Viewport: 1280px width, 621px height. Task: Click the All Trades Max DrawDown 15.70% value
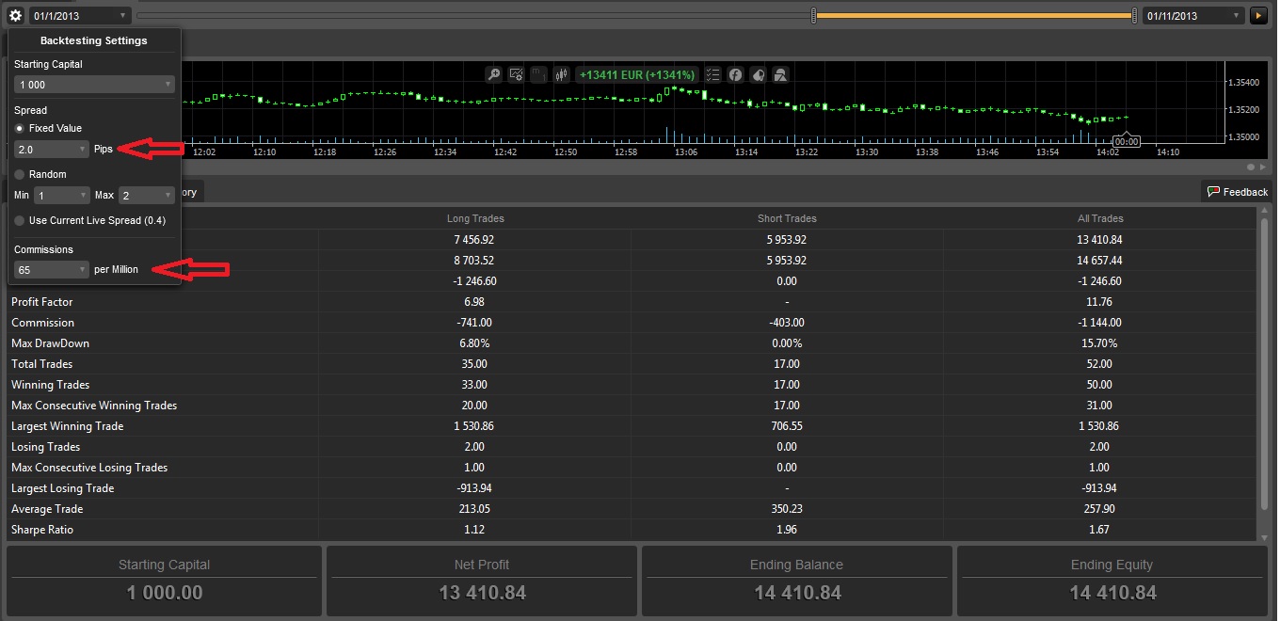1099,343
